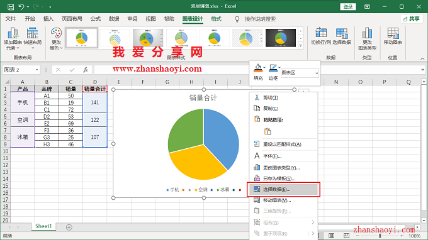Click the 共享 share button
This screenshot has height=240, width=428.
pos(412,19)
